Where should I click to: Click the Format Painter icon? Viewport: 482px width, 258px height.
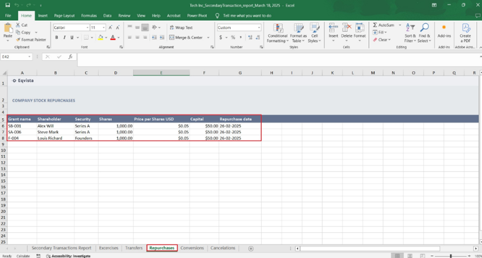point(18,39)
